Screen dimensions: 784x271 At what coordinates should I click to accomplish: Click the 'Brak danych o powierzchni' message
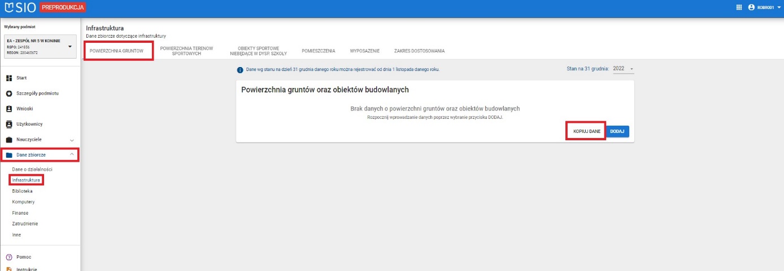(x=435, y=108)
